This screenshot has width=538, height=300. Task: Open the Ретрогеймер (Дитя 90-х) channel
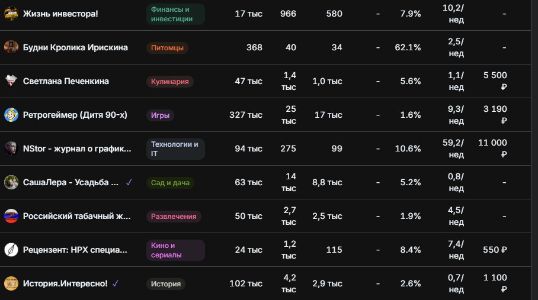coord(75,115)
